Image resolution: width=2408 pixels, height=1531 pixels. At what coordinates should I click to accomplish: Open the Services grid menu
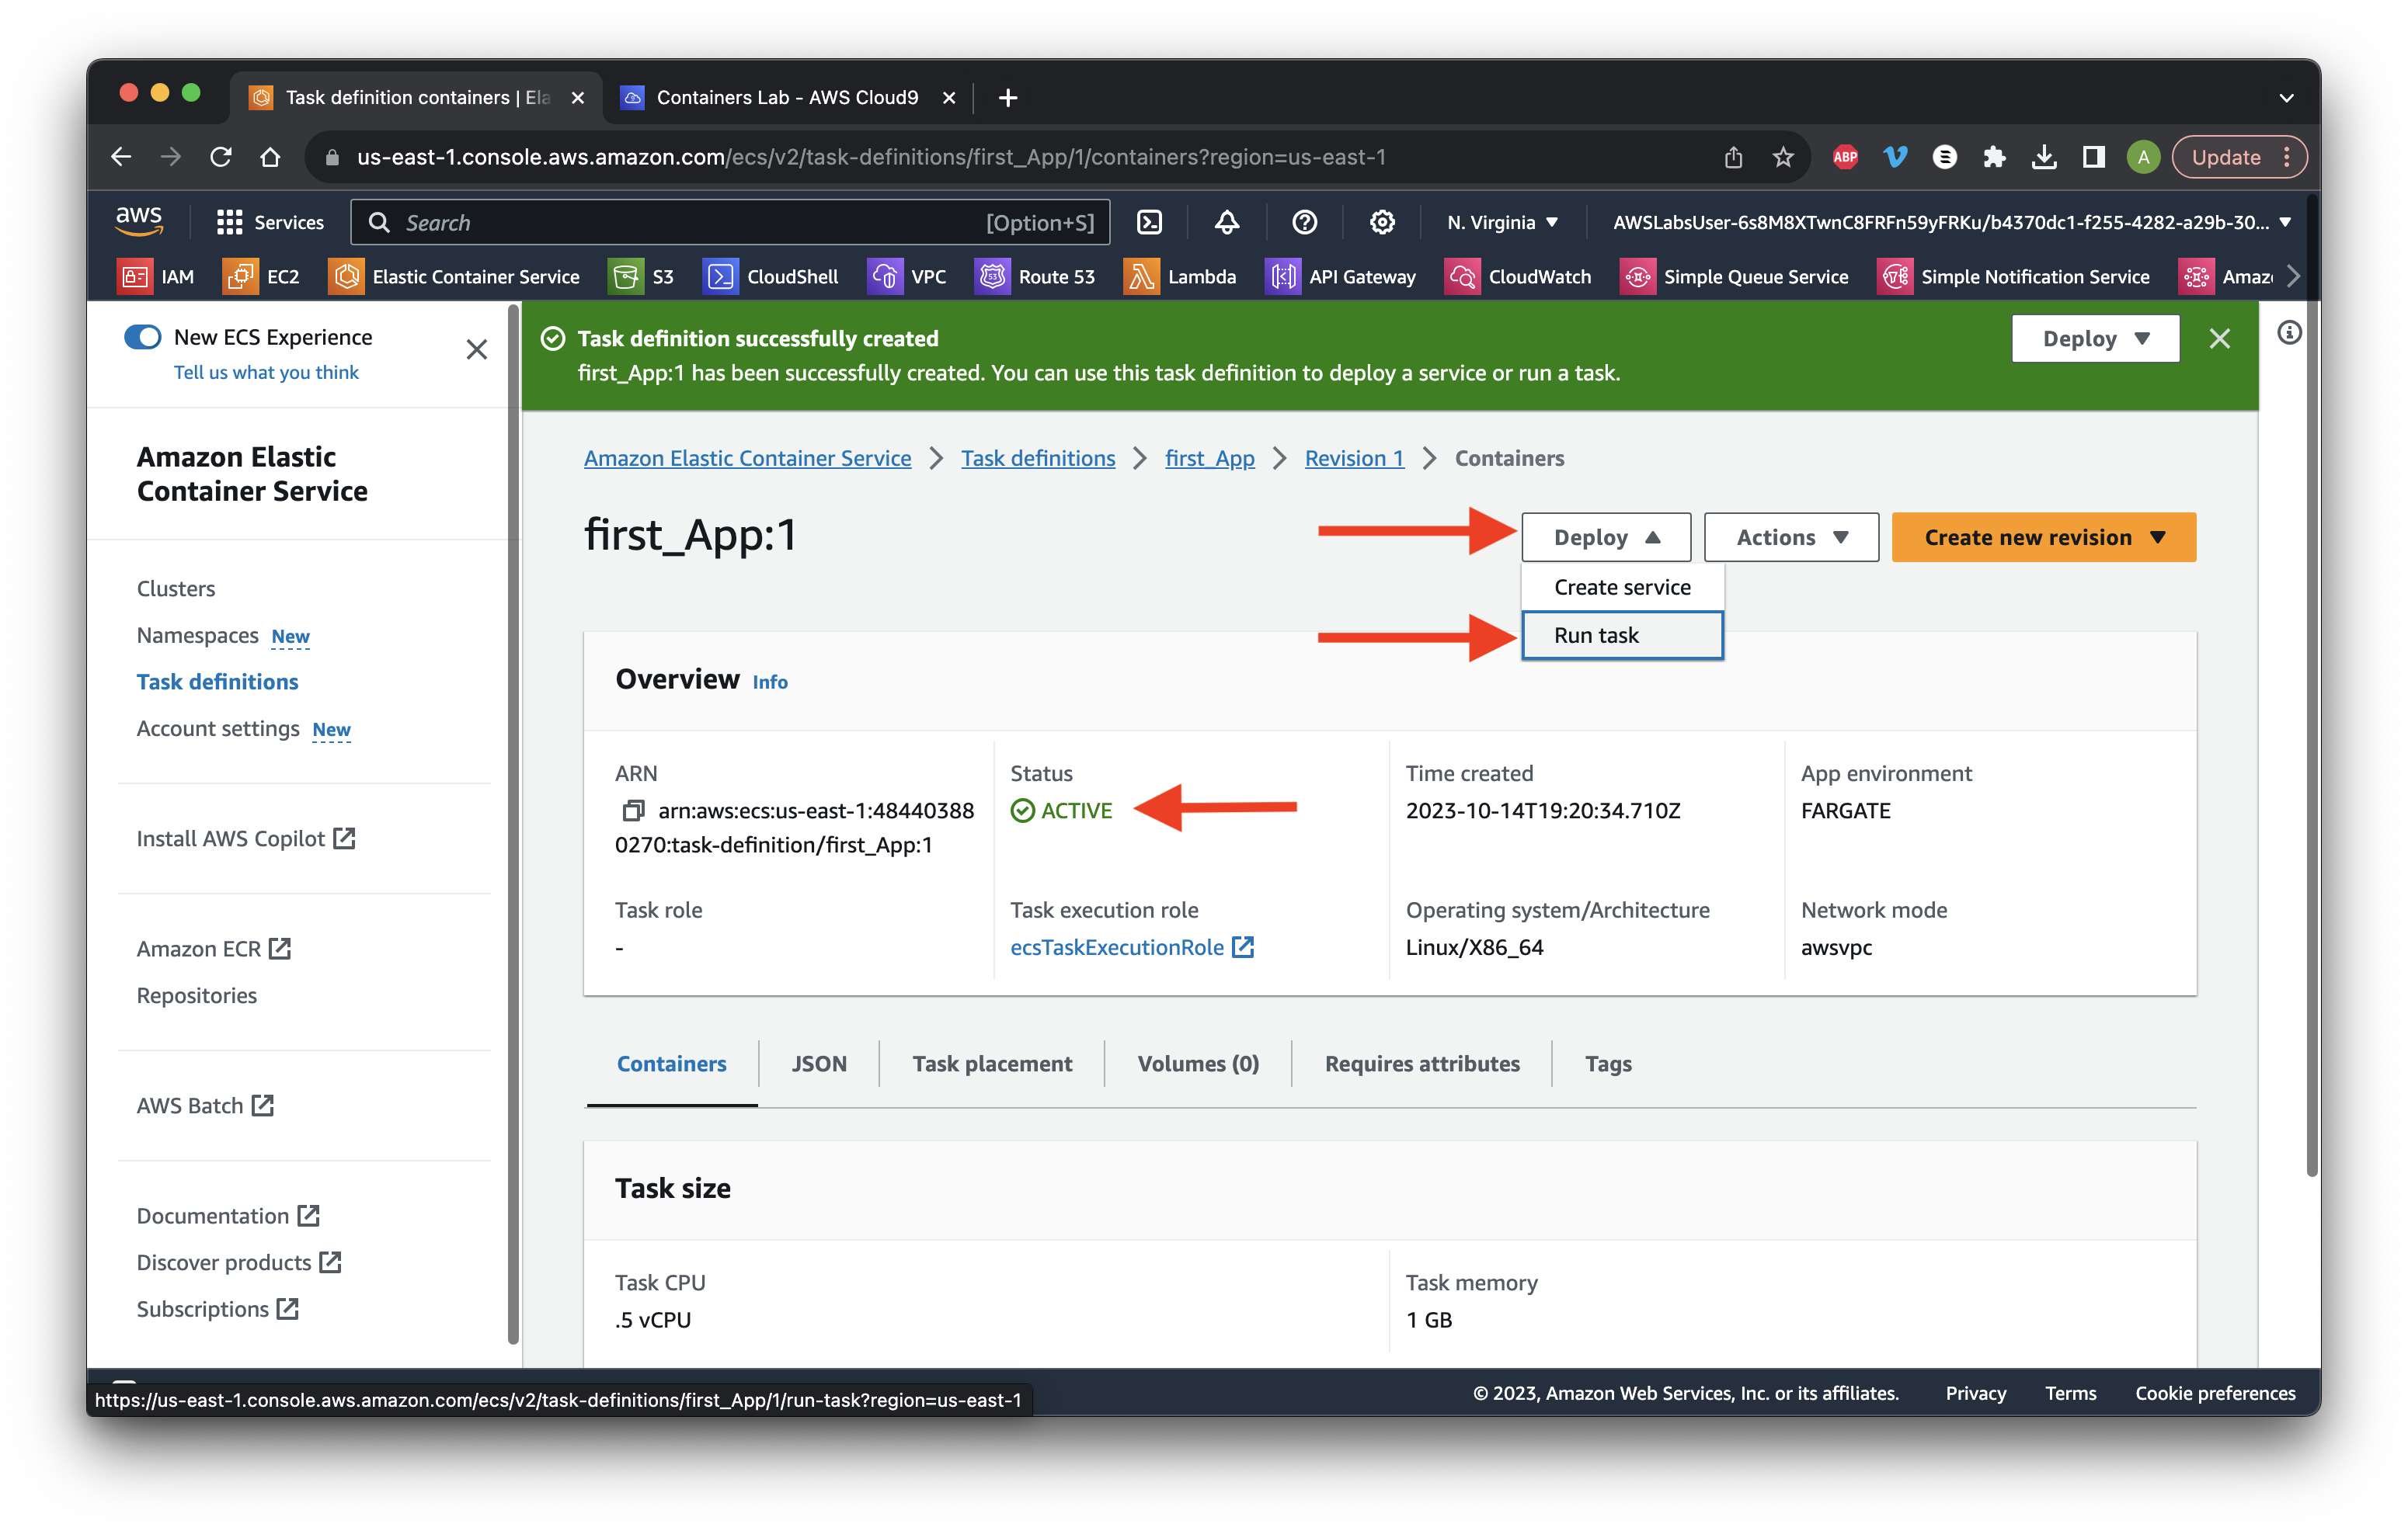pos(270,222)
